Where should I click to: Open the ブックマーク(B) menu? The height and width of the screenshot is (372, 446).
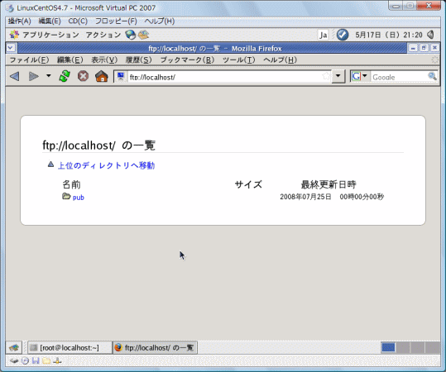(187, 60)
